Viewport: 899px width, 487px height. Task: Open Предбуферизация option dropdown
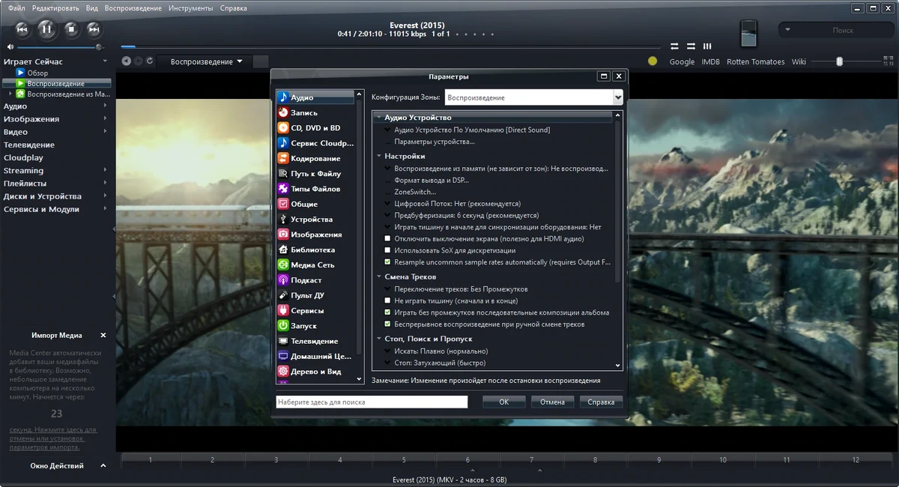pos(387,216)
